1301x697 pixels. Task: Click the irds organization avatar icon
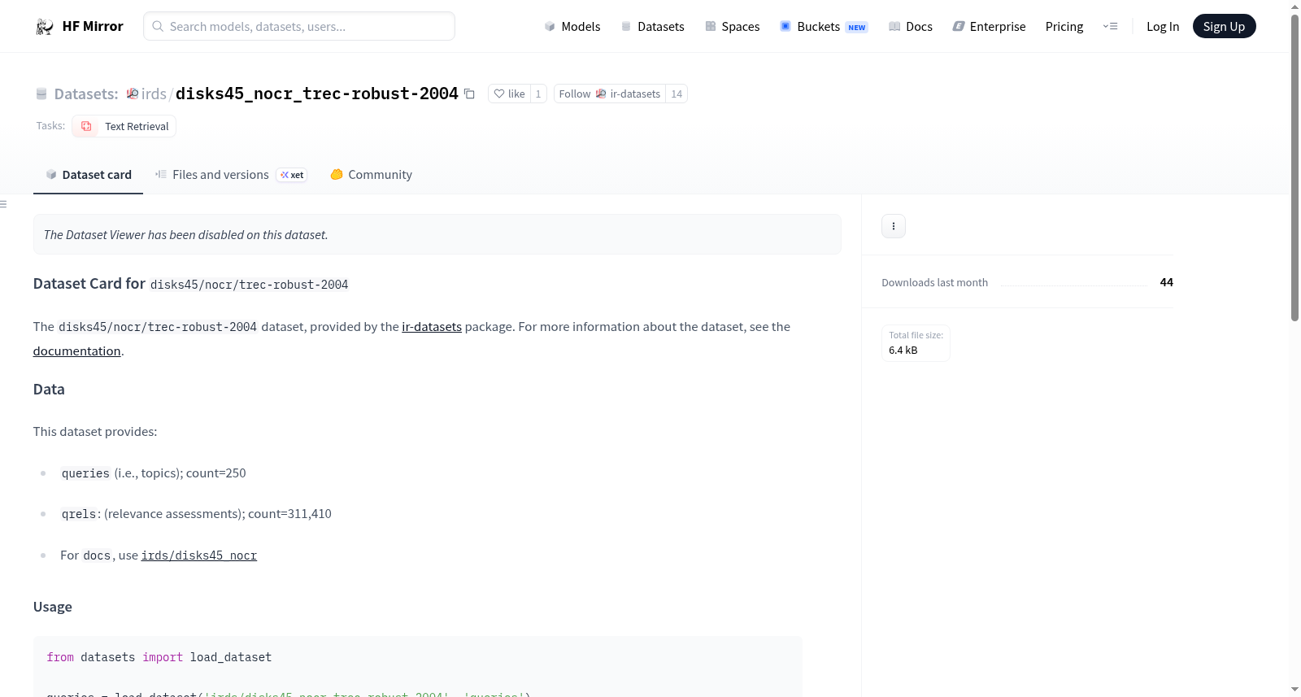click(x=133, y=94)
